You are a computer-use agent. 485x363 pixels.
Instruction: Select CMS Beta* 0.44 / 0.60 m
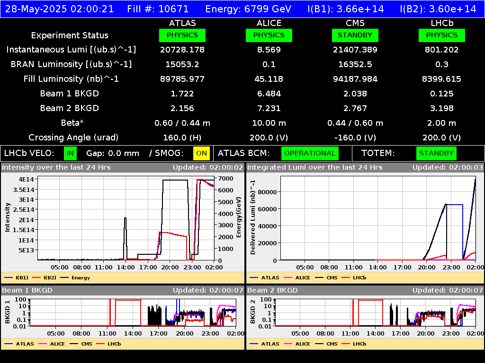[x=355, y=123]
